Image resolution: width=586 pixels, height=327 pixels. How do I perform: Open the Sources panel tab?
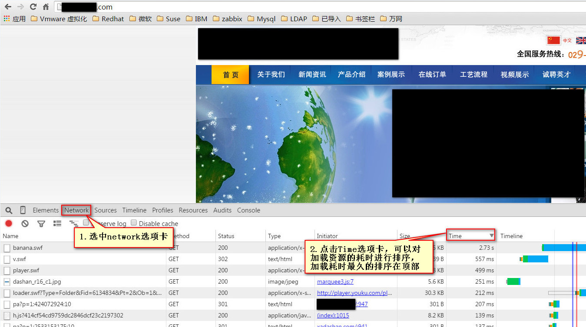106,210
